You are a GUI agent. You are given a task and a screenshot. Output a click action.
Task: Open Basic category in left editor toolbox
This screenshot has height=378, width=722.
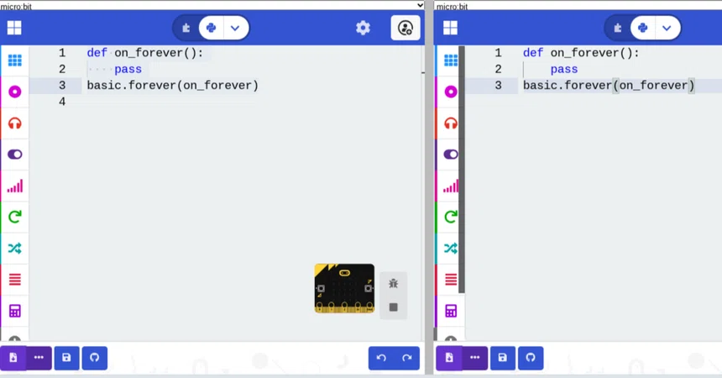point(15,60)
